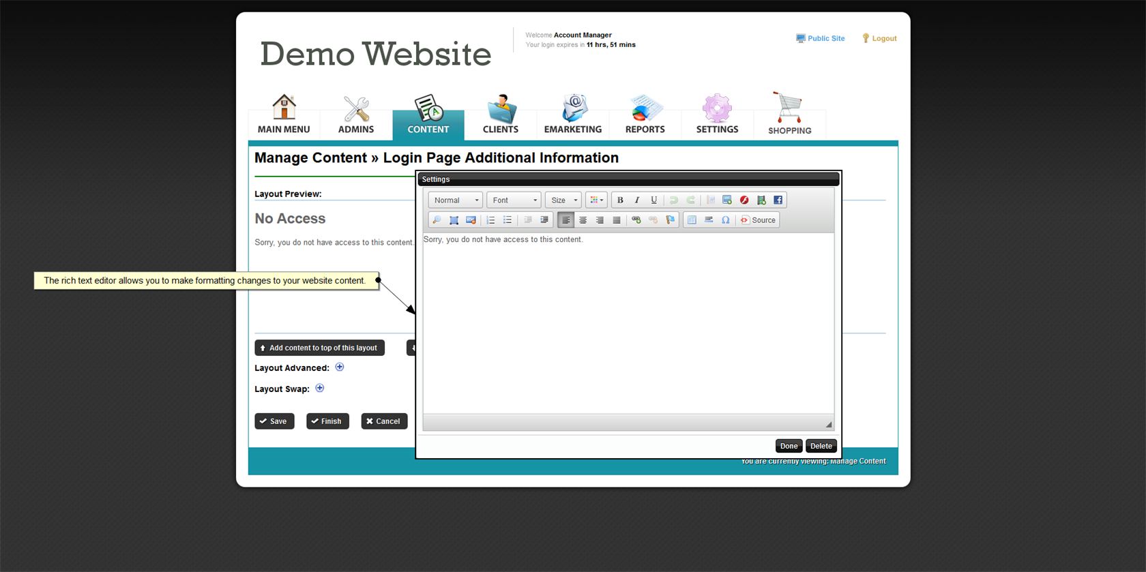
Task: Go to the Clients tab
Action: coord(500,115)
